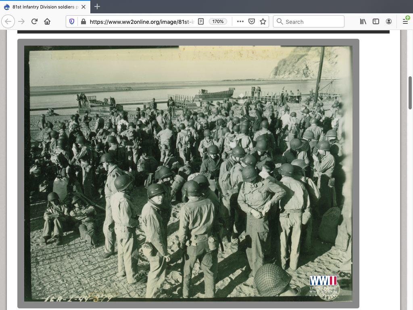Bookmark this page with the star
The width and height of the screenshot is (413, 310).
[x=263, y=22]
